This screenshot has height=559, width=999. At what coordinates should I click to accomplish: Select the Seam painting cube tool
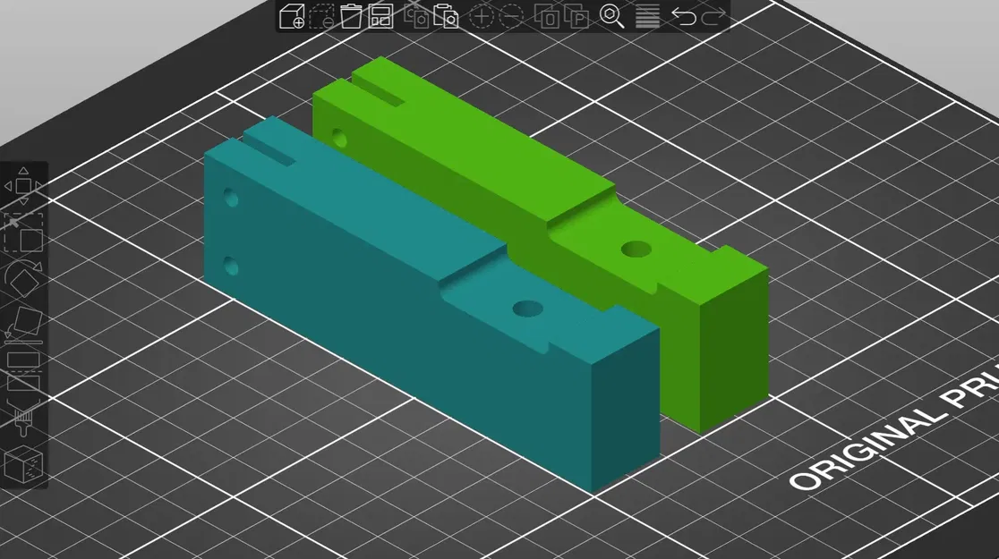[x=23, y=465]
